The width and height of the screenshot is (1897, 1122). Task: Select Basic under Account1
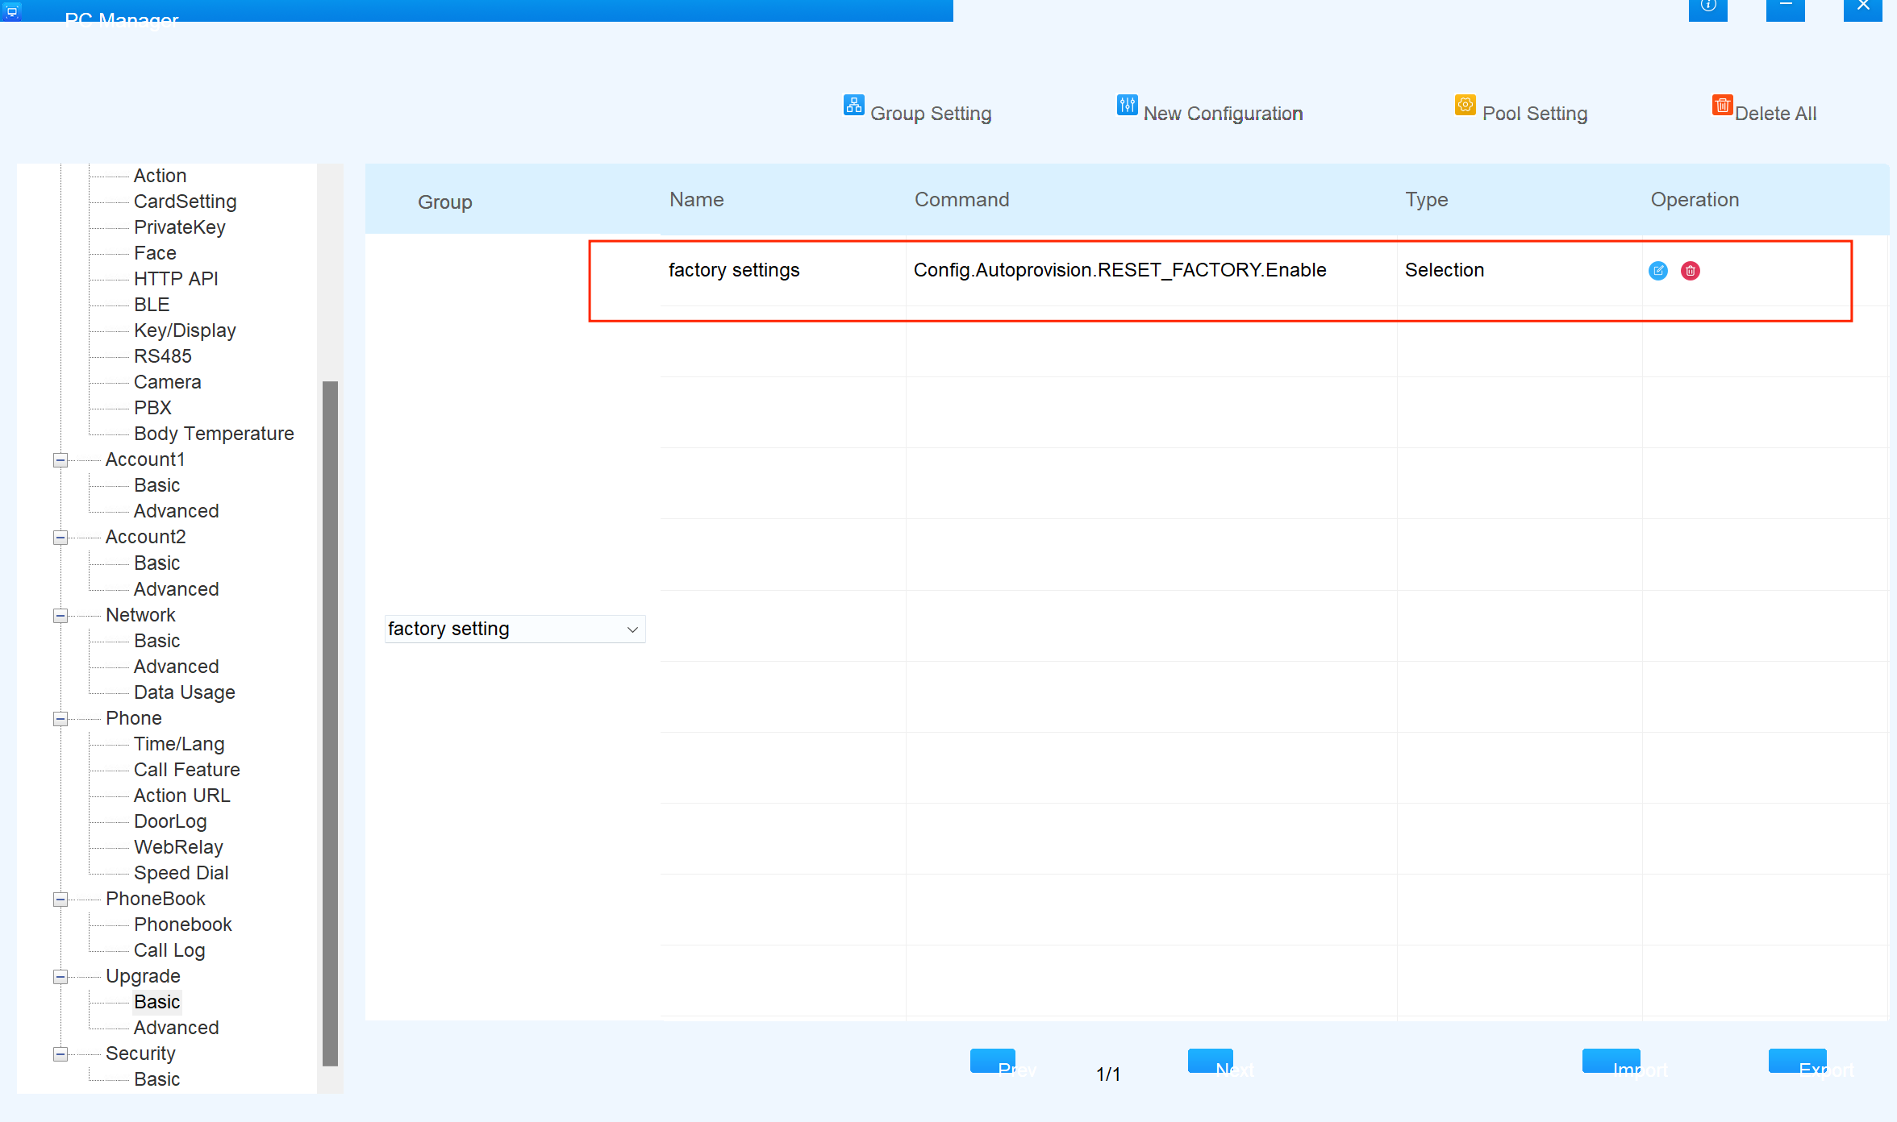(156, 485)
